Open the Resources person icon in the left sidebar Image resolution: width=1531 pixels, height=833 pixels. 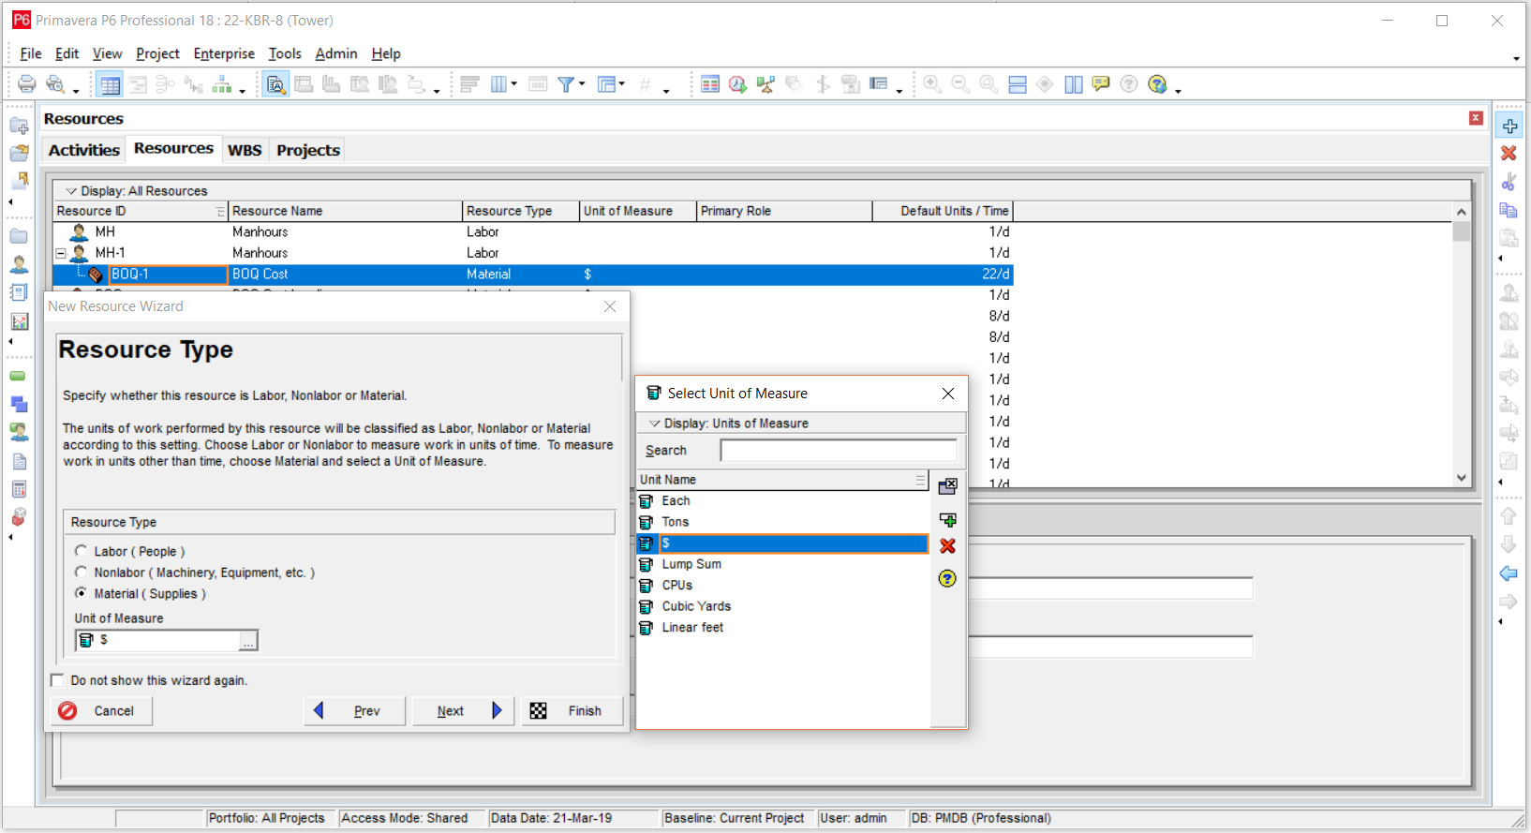click(x=19, y=265)
